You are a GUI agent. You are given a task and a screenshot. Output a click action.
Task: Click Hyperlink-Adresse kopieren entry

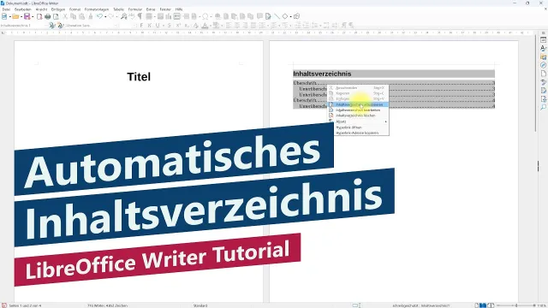tap(358, 133)
